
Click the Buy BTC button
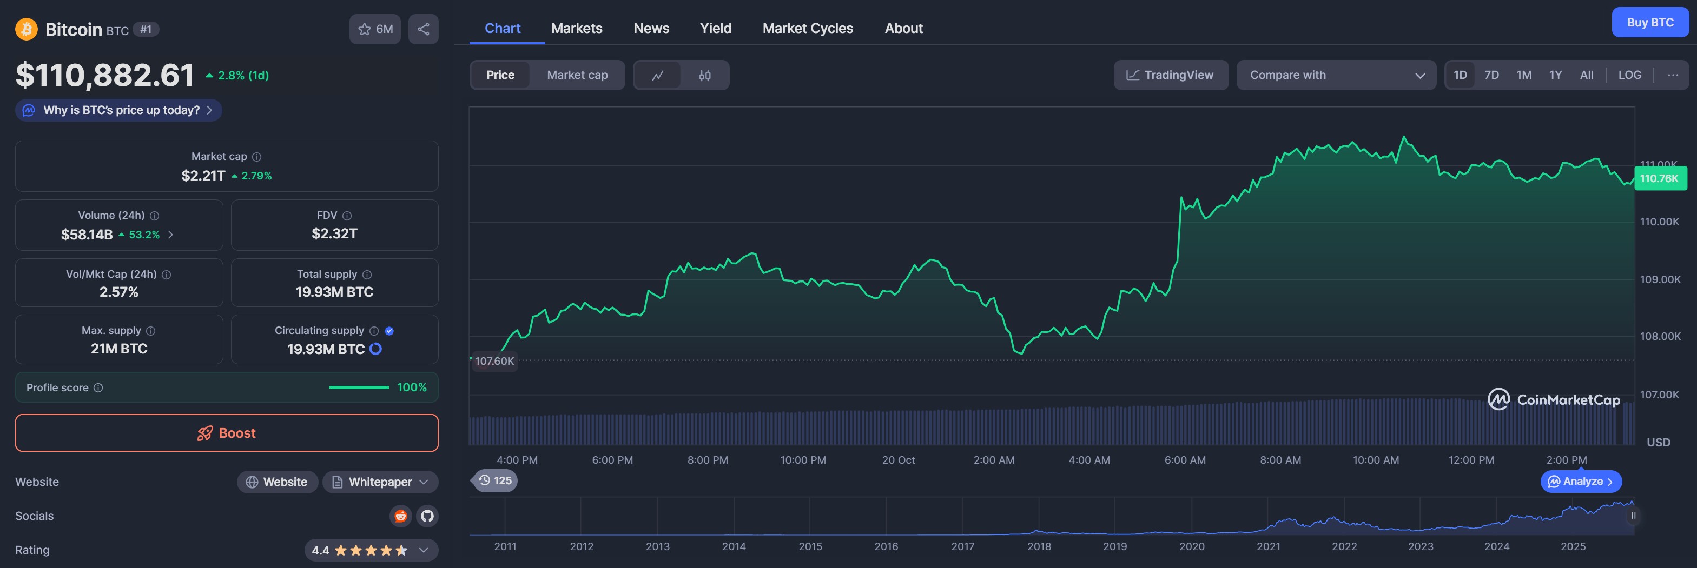pos(1650,22)
